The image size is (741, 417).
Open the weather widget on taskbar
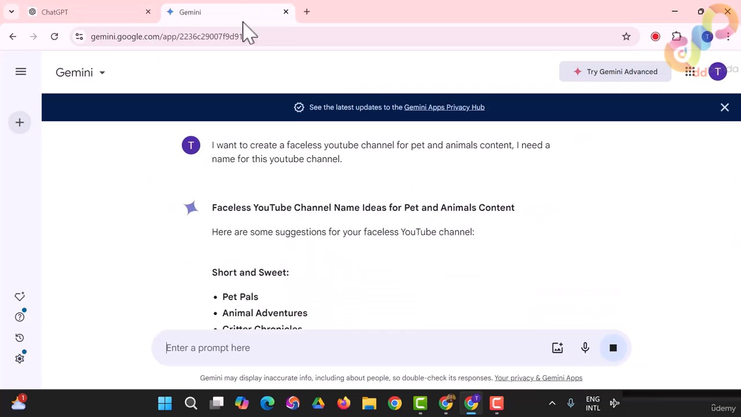coord(19,403)
